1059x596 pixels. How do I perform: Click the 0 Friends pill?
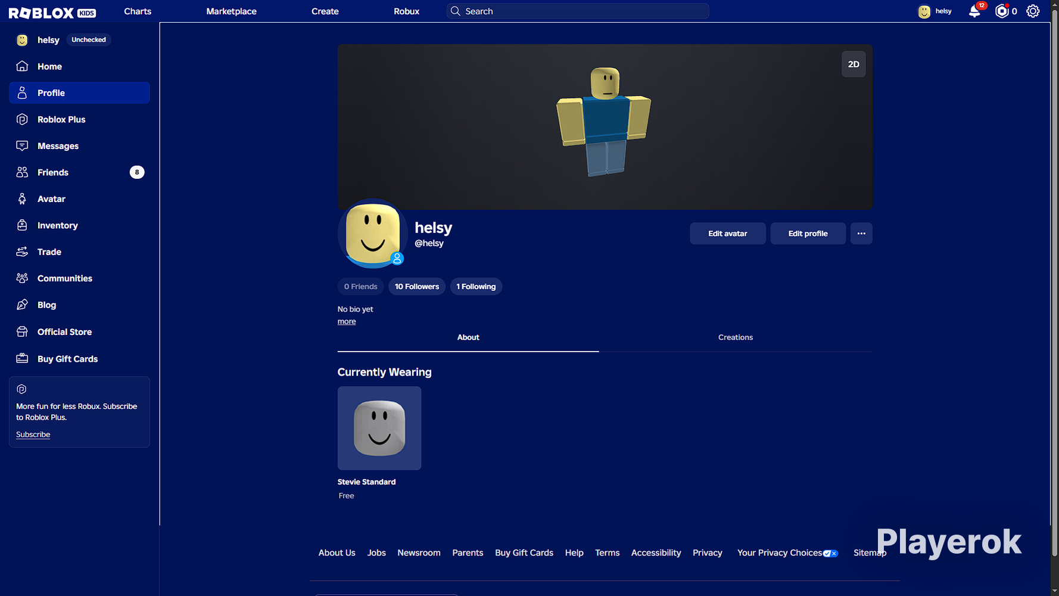click(x=361, y=287)
